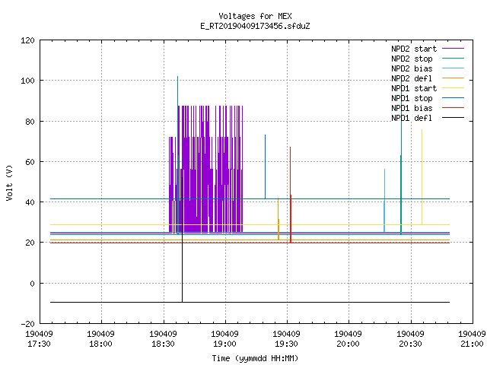Click the x-axis tick label 19:30
This screenshot has height=365, width=487.
point(286,344)
